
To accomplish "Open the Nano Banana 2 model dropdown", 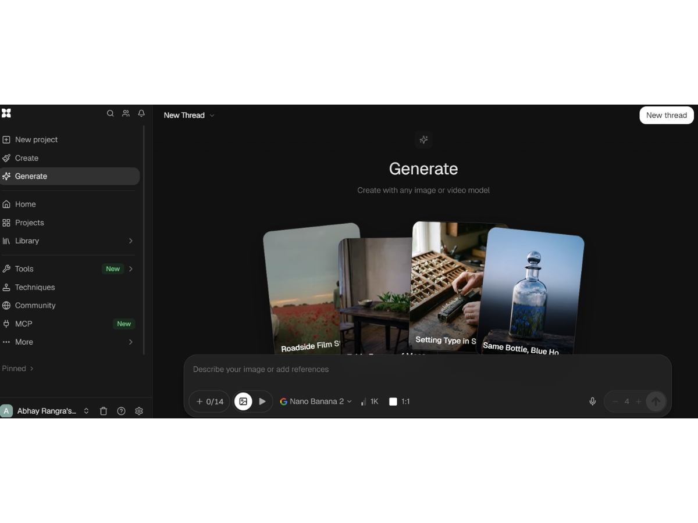I will click(x=316, y=402).
